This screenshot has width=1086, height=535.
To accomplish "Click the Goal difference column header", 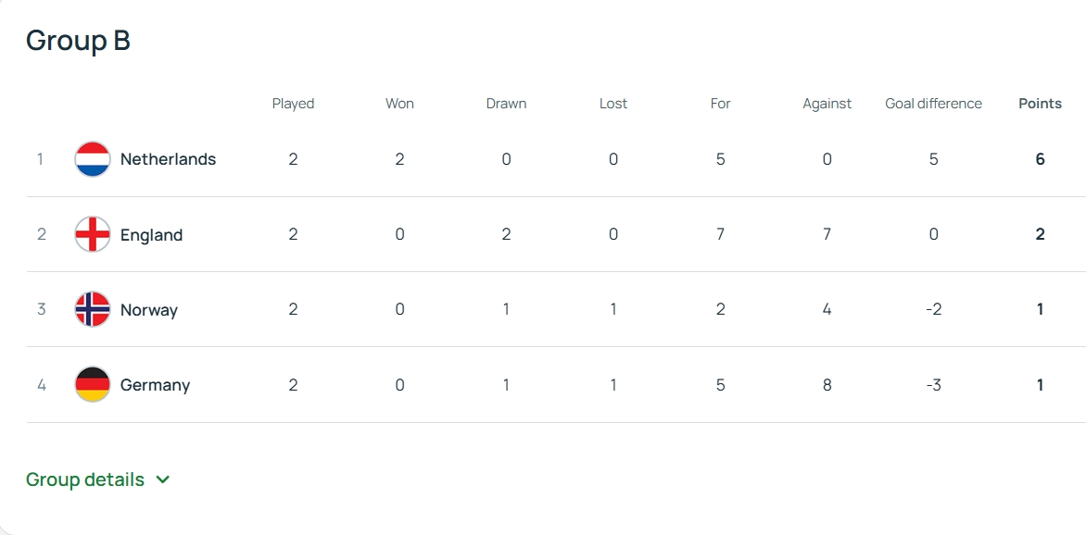I will (x=933, y=104).
